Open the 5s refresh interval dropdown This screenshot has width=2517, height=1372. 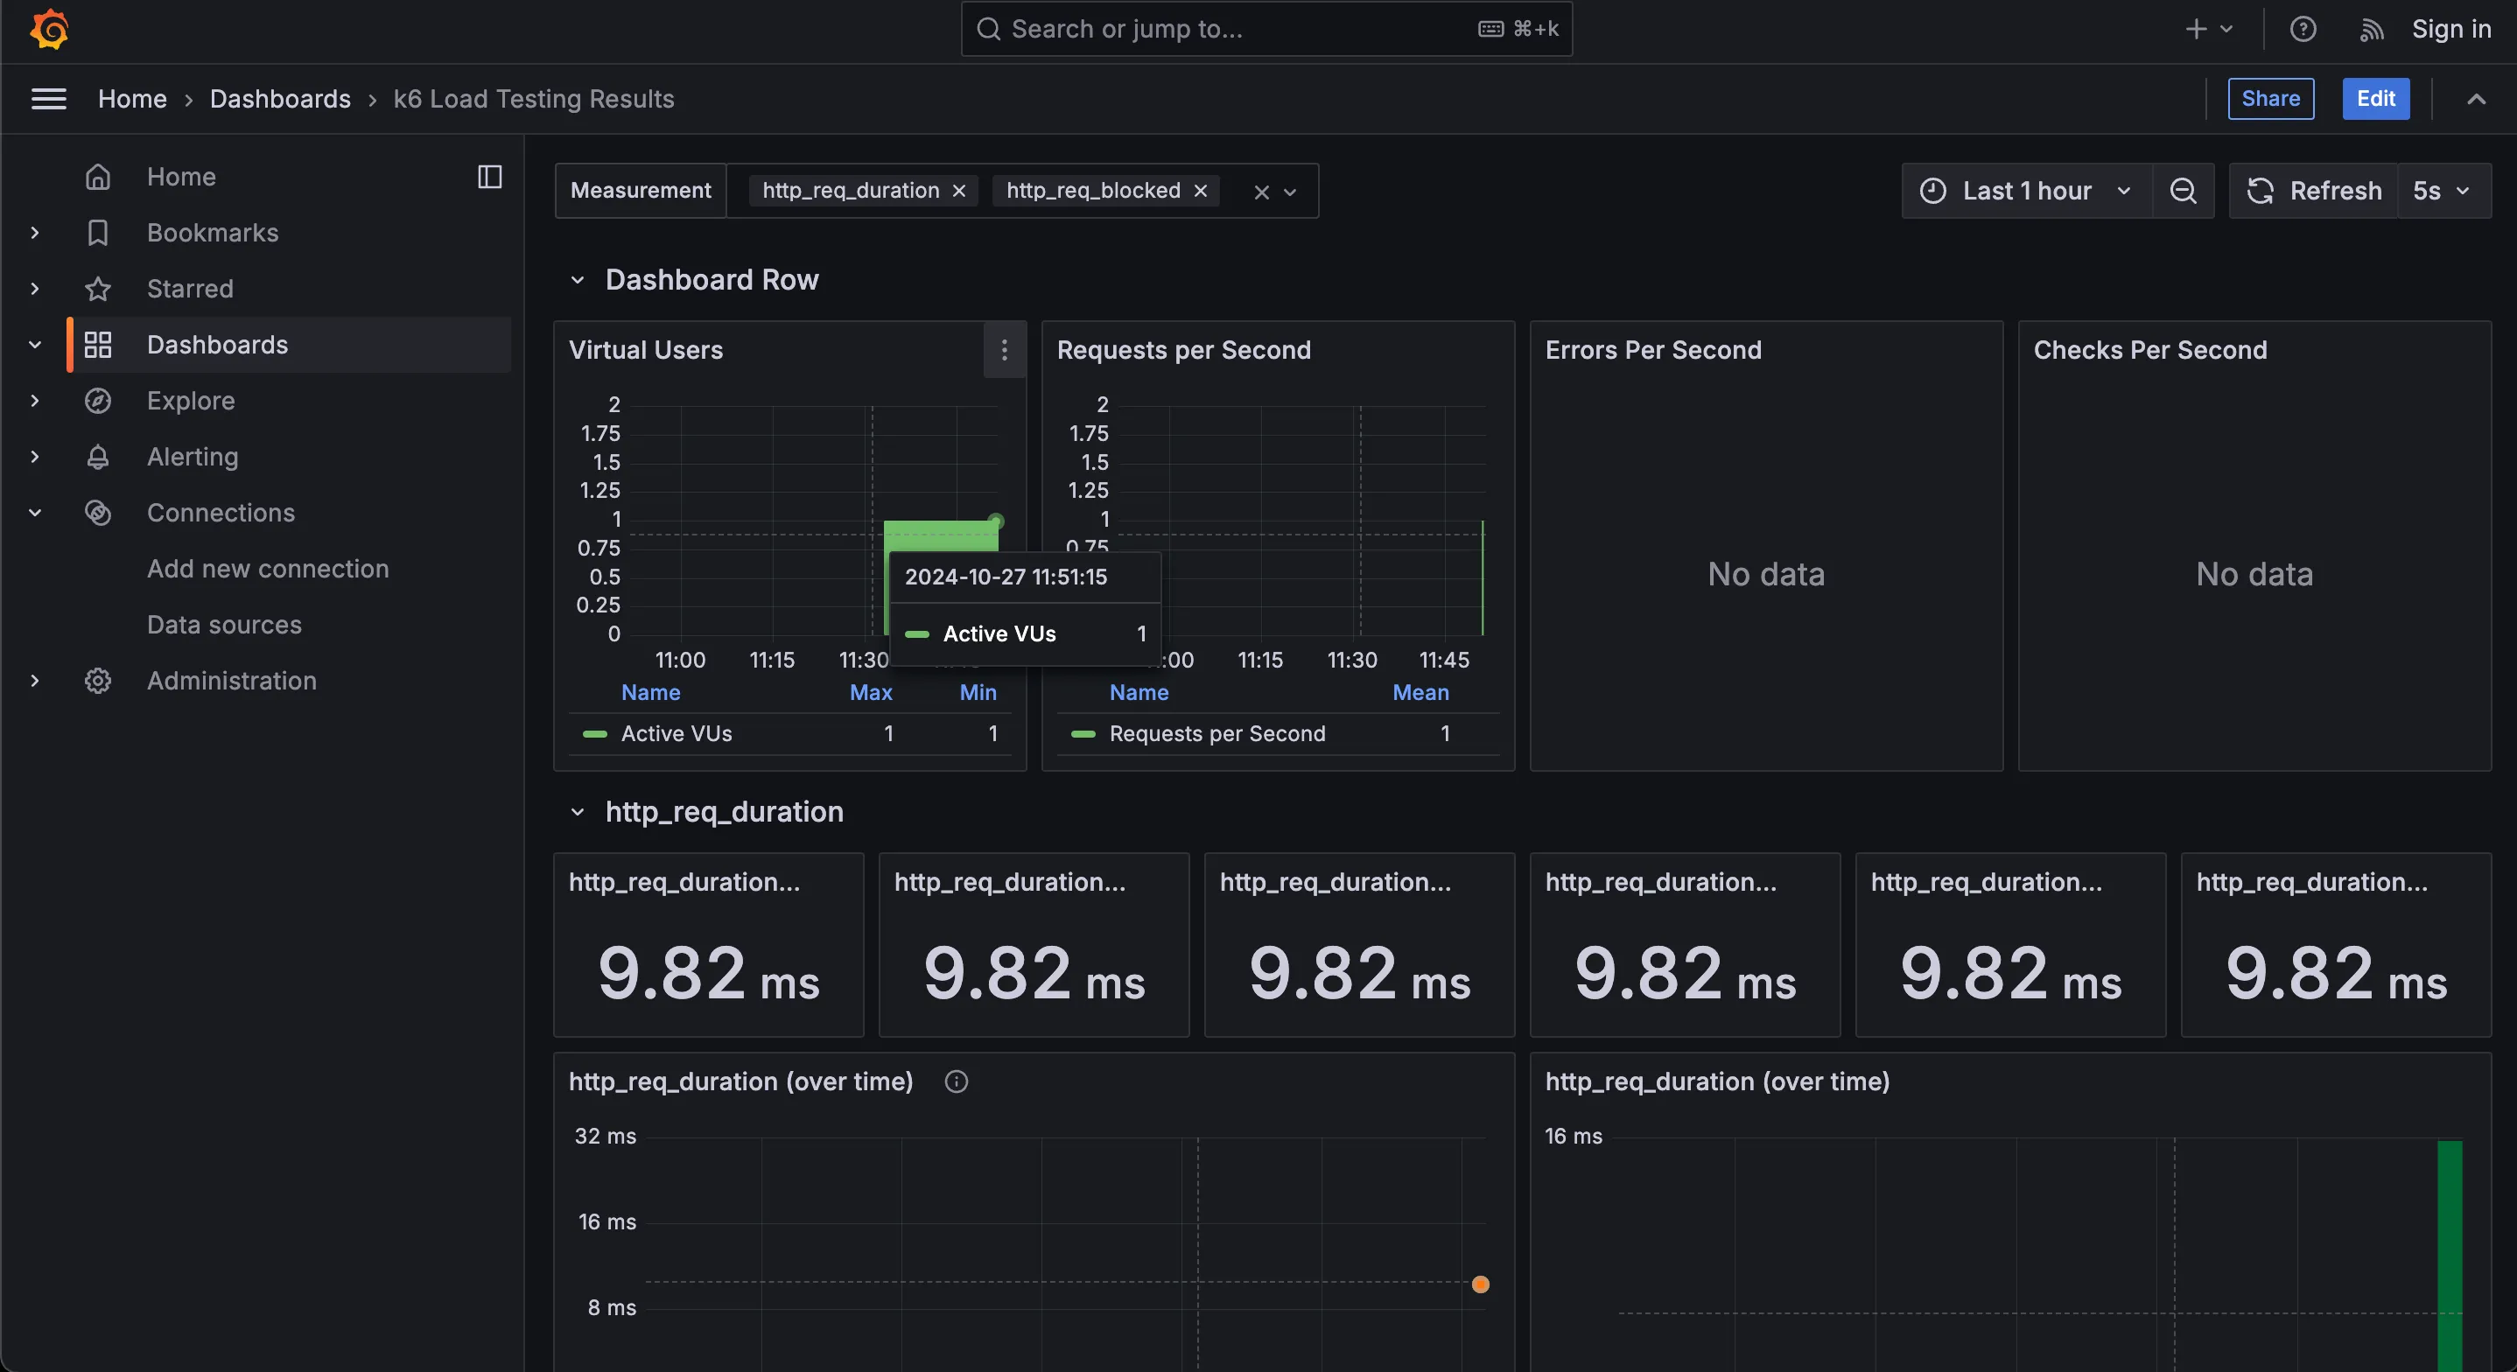(x=2443, y=191)
